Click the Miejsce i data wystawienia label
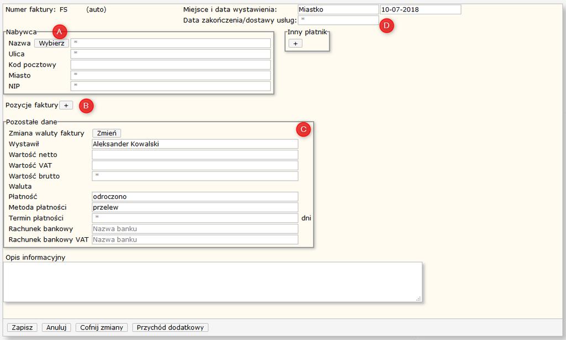This screenshot has width=566, height=340. (x=230, y=10)
